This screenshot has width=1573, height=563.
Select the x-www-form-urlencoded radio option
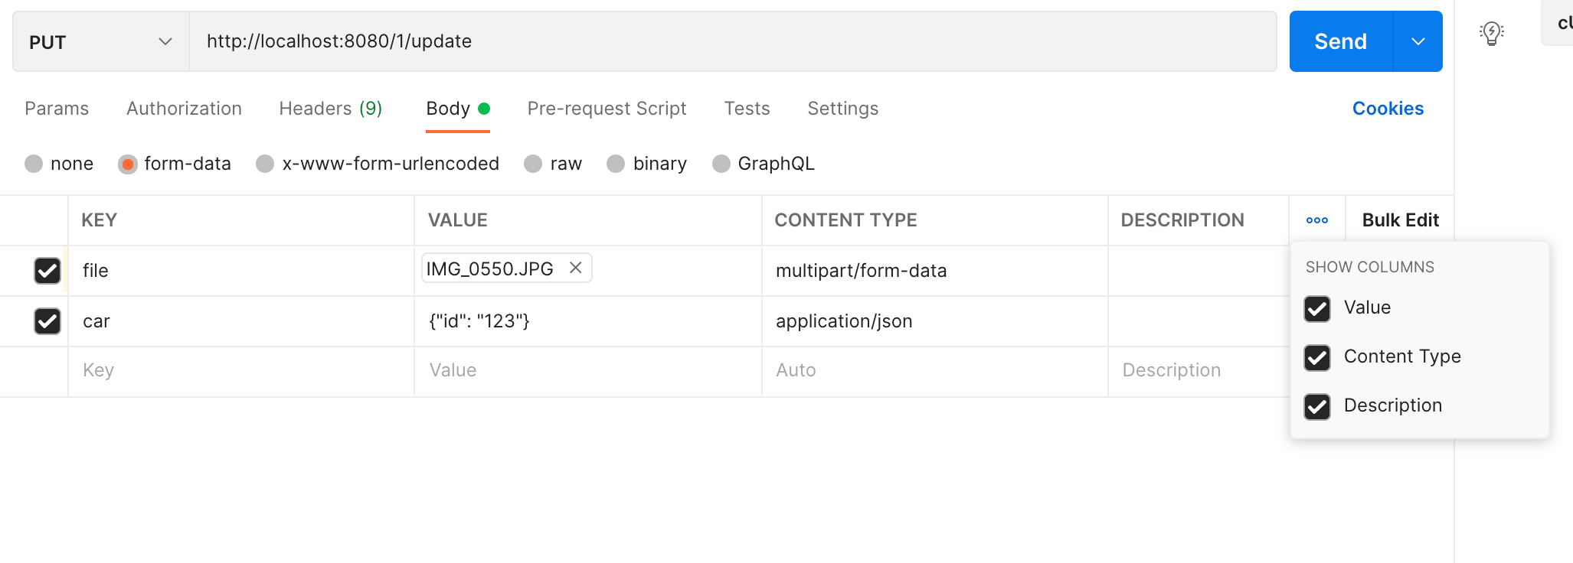(x=265, y=164)
